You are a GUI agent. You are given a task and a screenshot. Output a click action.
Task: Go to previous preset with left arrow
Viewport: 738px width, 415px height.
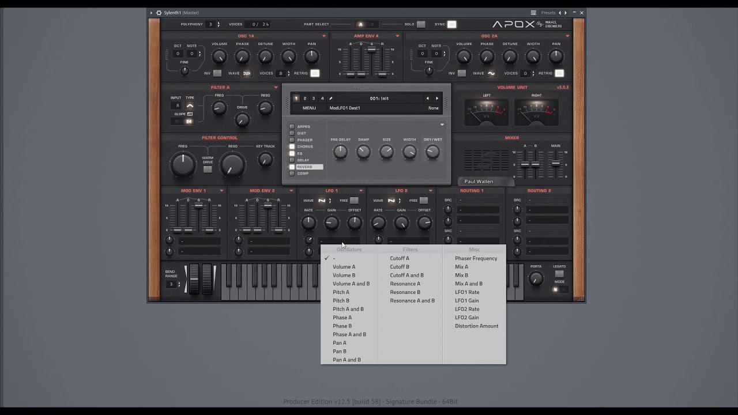point(427,99)
